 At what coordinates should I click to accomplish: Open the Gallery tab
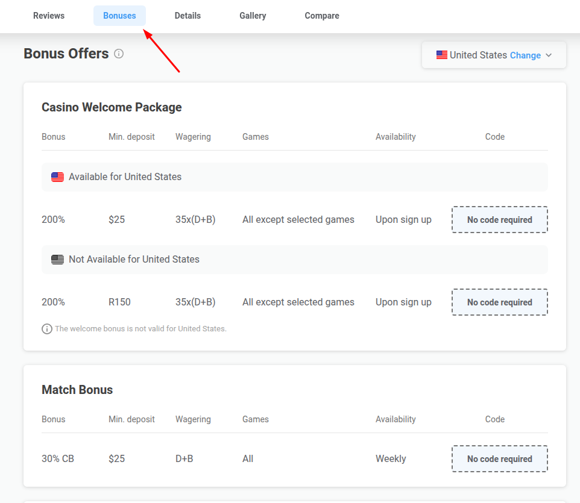pyautogui.click(x=253, y=16)
